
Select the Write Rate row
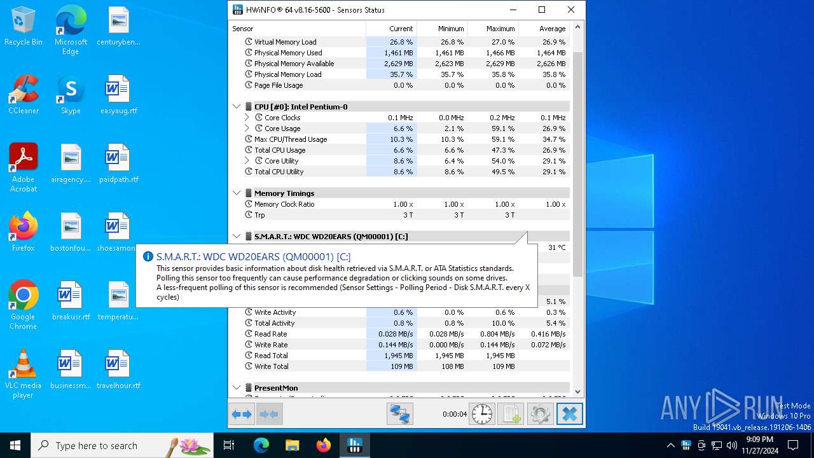399,345
